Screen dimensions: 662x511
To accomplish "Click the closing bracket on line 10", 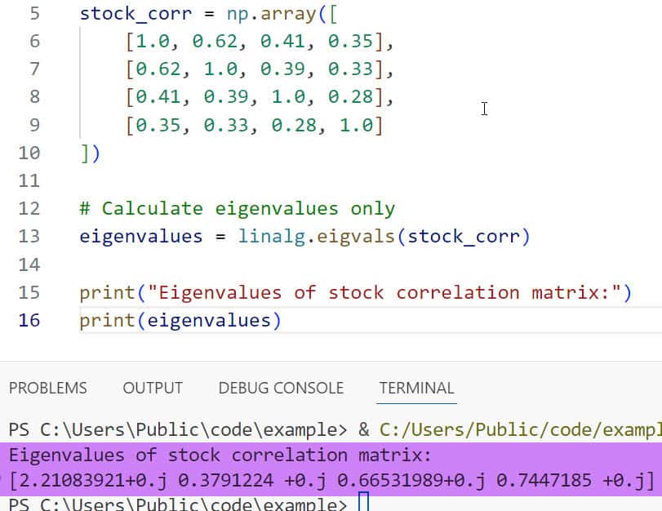I will coord(85,153).
